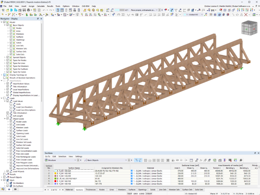This screenshot has height=195, width=260.
Task: Toggle the Tables panel icon in toolbar
Action: pos(62,10)
